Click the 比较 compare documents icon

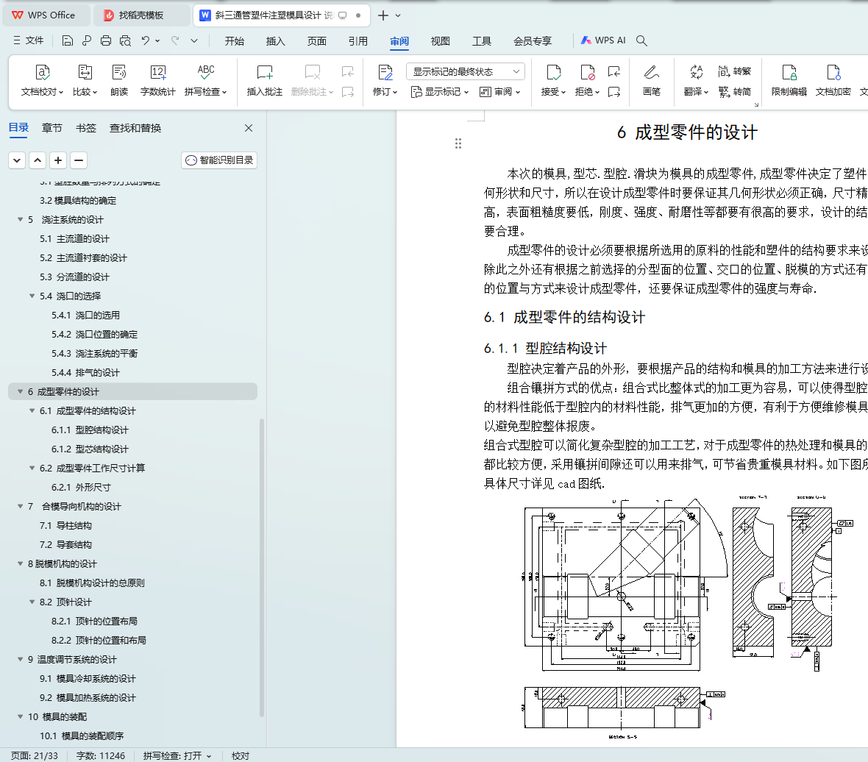(x=85, y=80)
